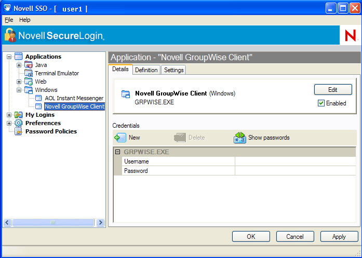
Task: Click the tree scroll left arrow
Action: (7, 223)
